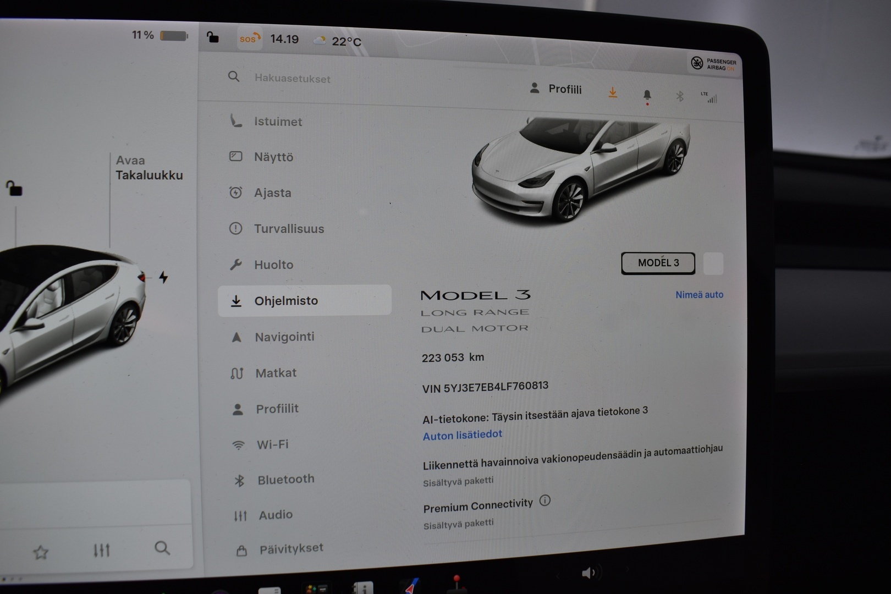Screen dimensions: 891x594
Task: Click the joystick arcade icon in dock
Action: tap(456, 584)
